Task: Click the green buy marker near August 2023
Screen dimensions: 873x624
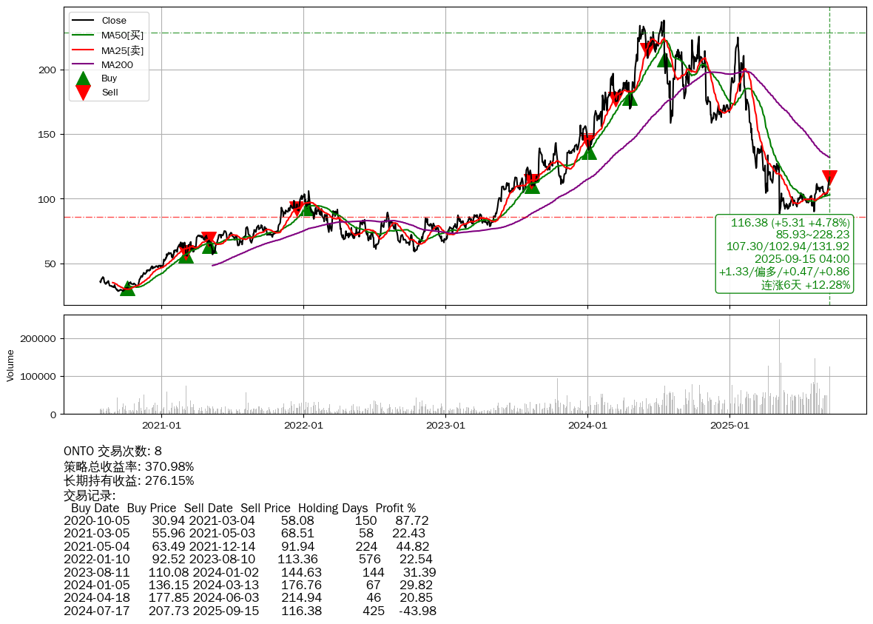Action: point(531,186)
